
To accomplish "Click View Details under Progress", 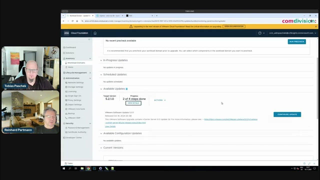I will point(133,103).
